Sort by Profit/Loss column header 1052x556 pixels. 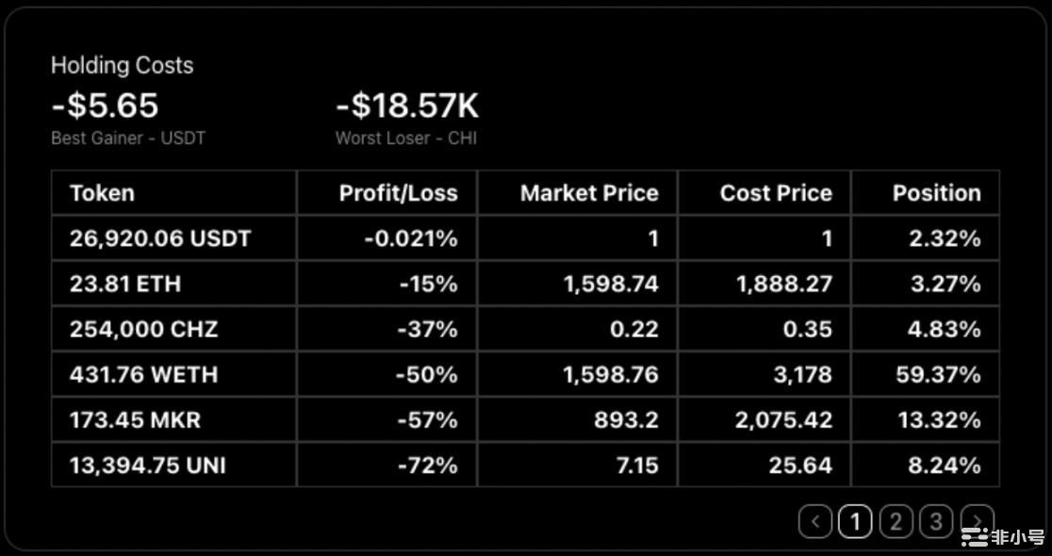(398, 193)
